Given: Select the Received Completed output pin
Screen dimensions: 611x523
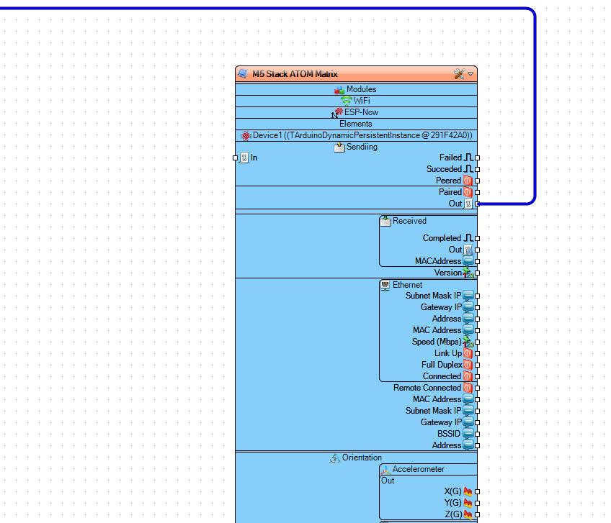Looking at the screenshot, I should [x=477, y=238].
